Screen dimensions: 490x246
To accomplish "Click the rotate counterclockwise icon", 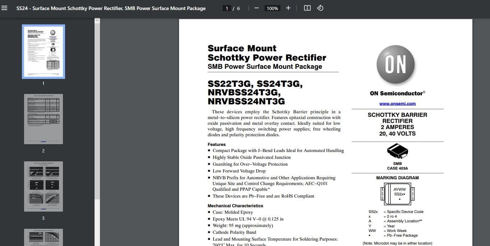I will click(x=320, y=8).
